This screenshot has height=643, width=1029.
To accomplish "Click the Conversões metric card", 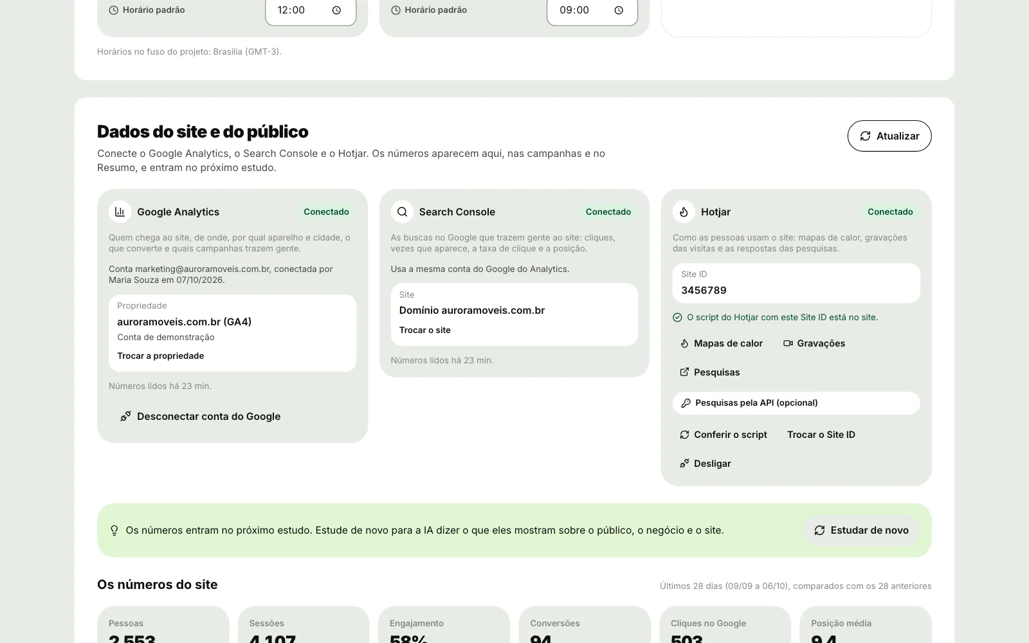I will coord(585,625).
